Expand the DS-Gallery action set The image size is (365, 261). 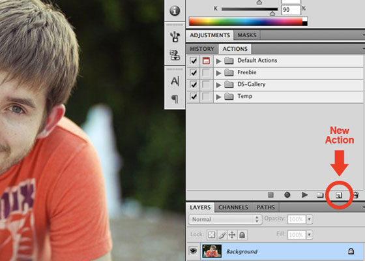218,85
